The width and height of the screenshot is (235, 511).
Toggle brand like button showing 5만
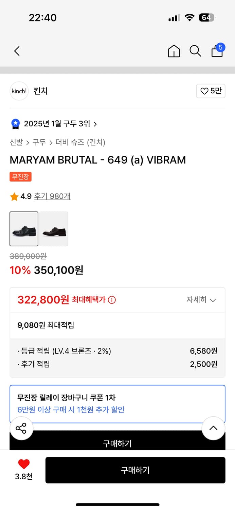211,91
